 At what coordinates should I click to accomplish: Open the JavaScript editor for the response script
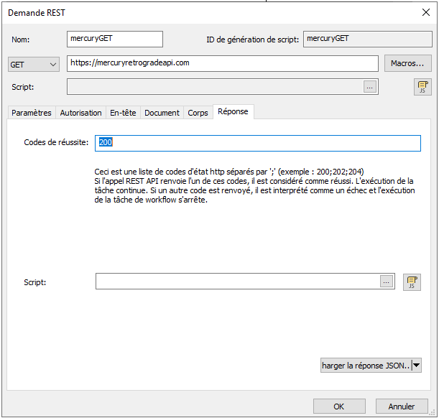click(x=412, y=282)
